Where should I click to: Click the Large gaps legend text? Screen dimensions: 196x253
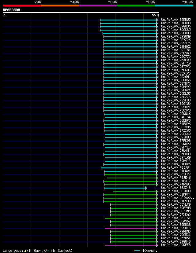(x=38, y=251)
